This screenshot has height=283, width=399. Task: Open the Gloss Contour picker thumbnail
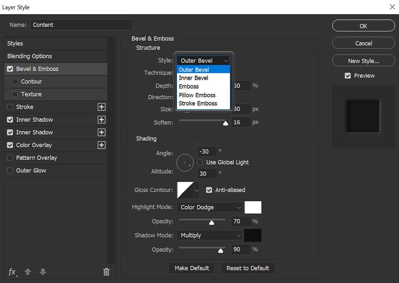tap(185, 190)
